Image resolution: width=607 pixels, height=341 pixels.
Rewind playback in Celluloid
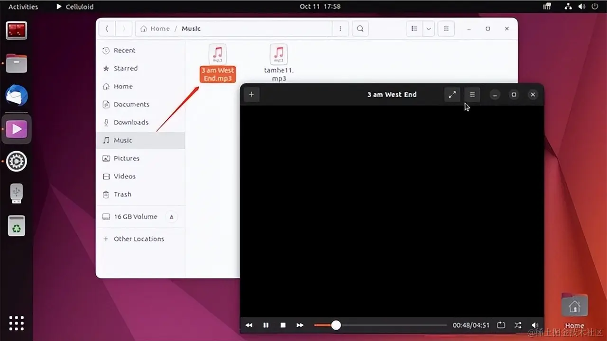click(x=249, y=325)
